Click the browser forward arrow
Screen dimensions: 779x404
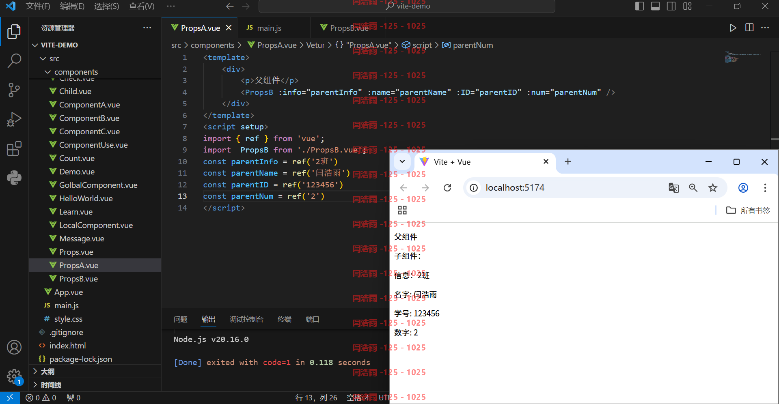[x=425, y=188]
